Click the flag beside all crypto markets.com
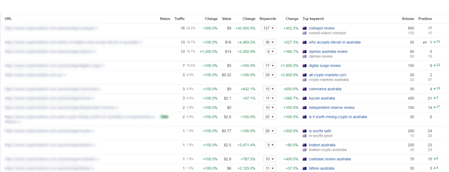Viewport: 449px width, 172px height. coord(304,75)
